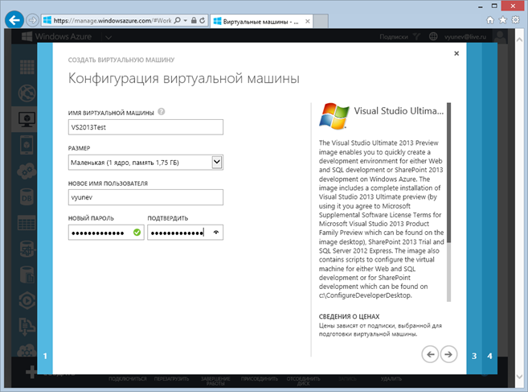Screen dimensions: 528x392
Task: Click the browser page scroll down arrow
Action: click(520, 377)
